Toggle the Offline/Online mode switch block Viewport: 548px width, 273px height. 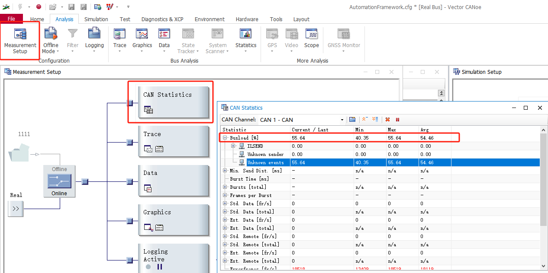point(59,181)
